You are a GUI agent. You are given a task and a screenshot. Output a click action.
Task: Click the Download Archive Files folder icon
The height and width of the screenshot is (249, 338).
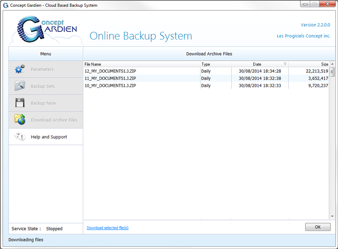pos(20,120)
